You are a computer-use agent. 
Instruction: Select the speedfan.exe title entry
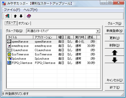coord(20,42)
